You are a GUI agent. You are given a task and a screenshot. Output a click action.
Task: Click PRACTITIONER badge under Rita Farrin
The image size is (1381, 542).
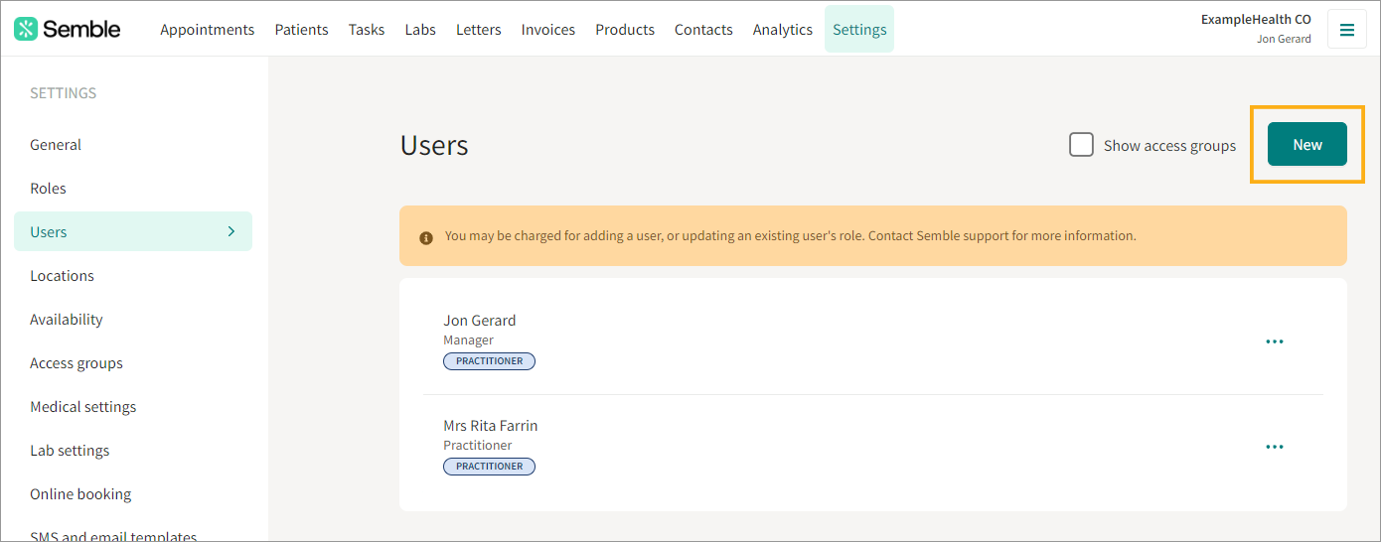click(x=489, y=467)
